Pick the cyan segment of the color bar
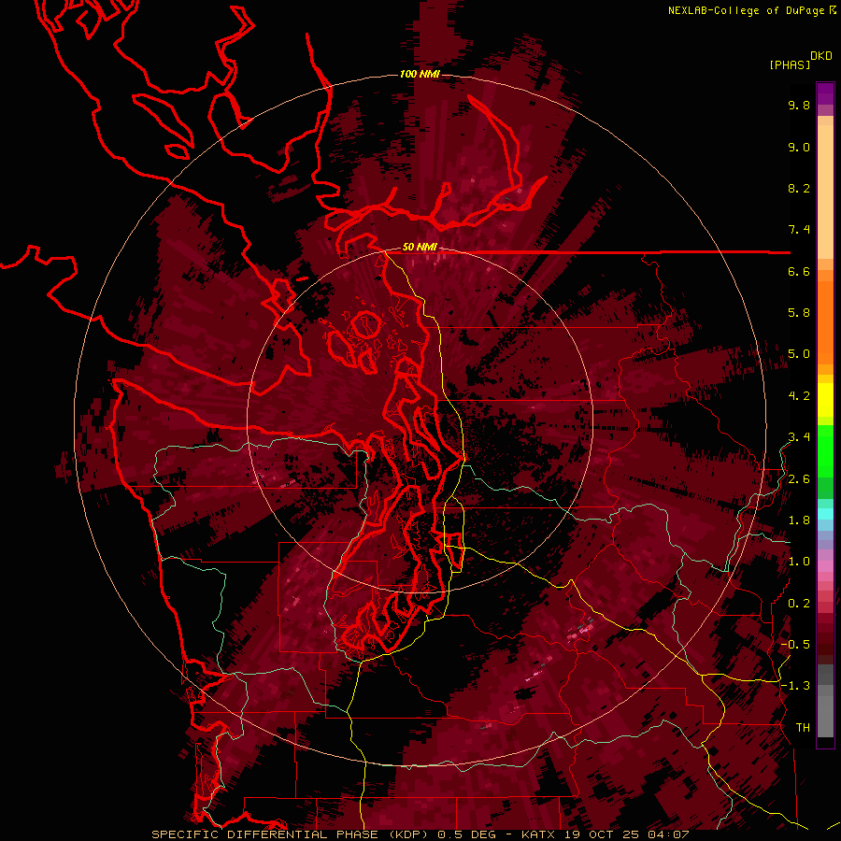 point(825,514)
